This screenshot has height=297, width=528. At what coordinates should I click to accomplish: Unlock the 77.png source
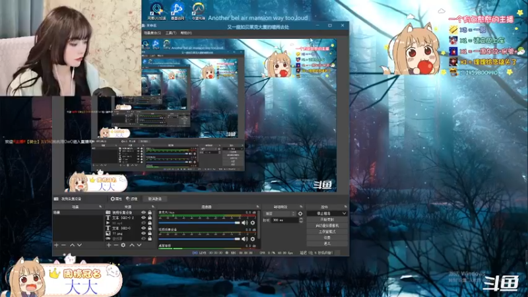(x=150, y=234)
